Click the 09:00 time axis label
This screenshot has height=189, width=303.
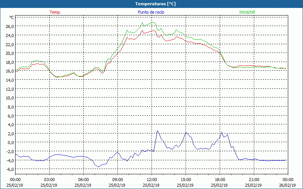pyautogui.click(x=117, y=180)
